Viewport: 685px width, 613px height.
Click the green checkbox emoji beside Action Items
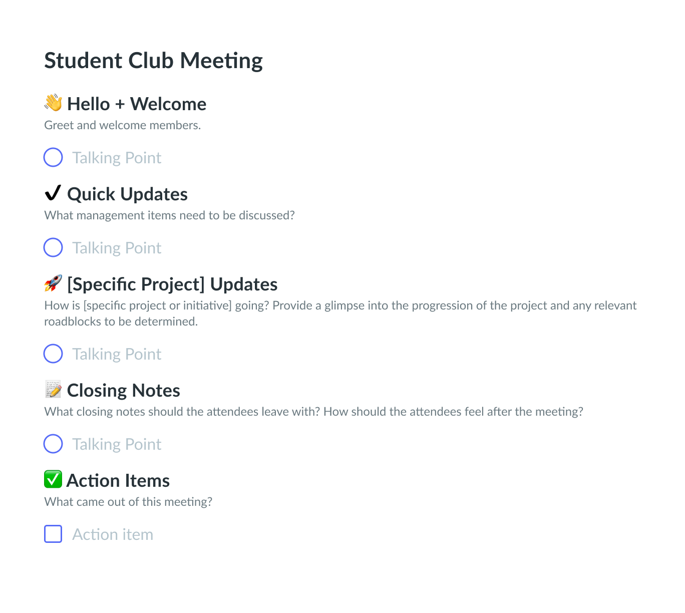[53, 480]
